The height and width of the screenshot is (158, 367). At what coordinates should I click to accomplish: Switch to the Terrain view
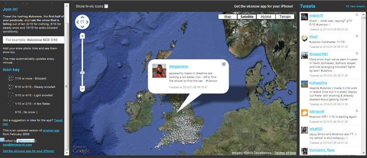(285, 17)
